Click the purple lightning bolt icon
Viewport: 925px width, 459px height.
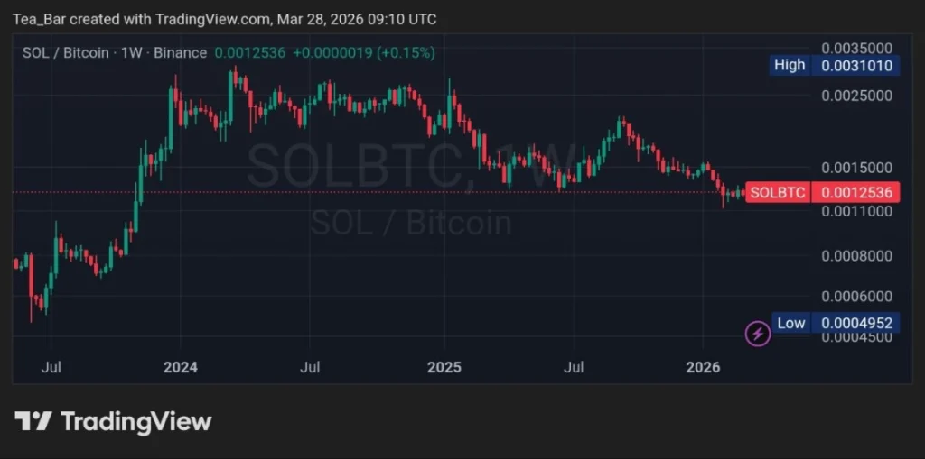[757, 335]
